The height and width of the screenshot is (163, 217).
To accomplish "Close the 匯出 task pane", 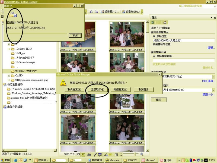I will coord(215,18).
